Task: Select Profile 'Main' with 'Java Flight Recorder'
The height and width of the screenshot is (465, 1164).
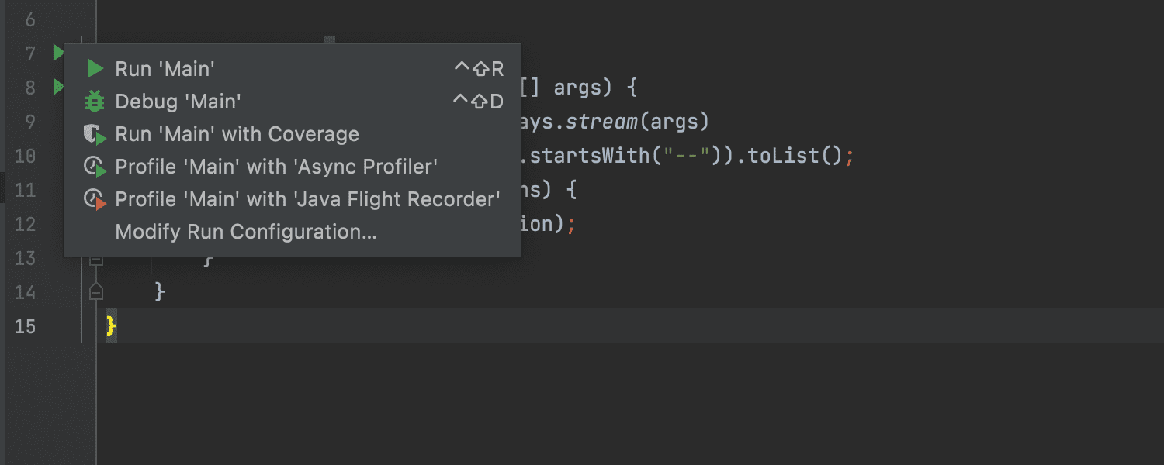Action: 307,198
